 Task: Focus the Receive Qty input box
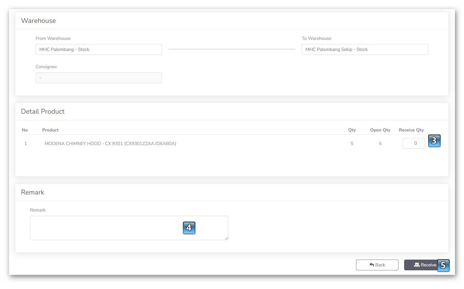point(413,143)
